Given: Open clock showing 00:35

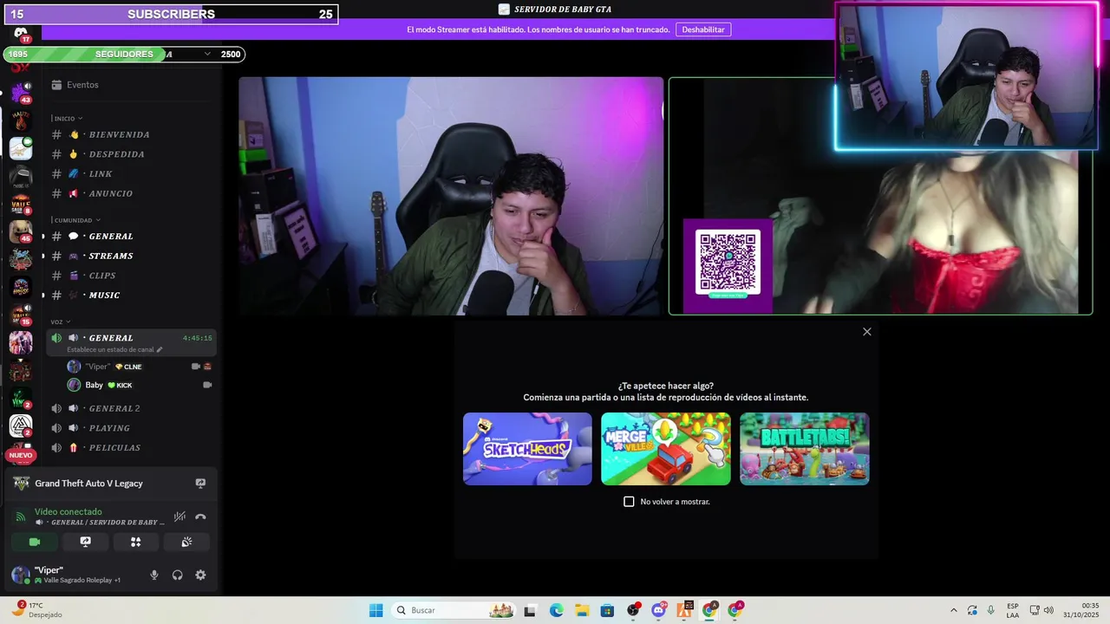Looking at the screenshot, I should [1081, 610].
